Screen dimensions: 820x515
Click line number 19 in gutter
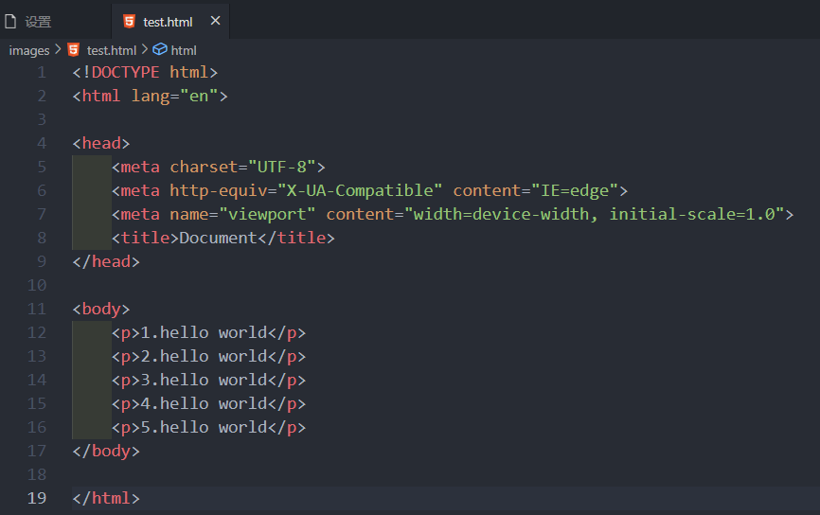click(x=37, y=498)
